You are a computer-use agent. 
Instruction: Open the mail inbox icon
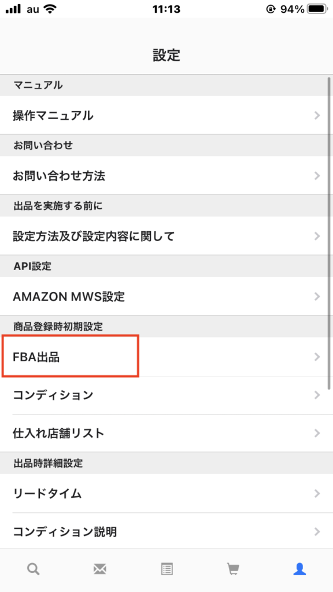[x=99, y=569]
